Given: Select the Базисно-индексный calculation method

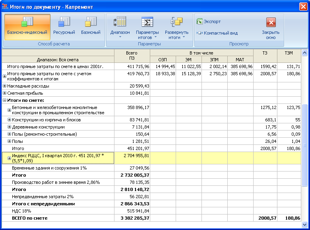Looking at the screenshot, I should coord(27,27).
